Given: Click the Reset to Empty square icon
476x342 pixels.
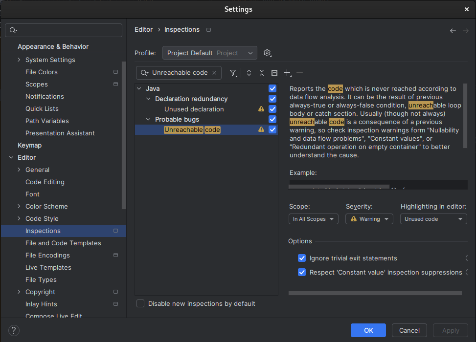Looking at the screenshot, I should pos(274,73).
